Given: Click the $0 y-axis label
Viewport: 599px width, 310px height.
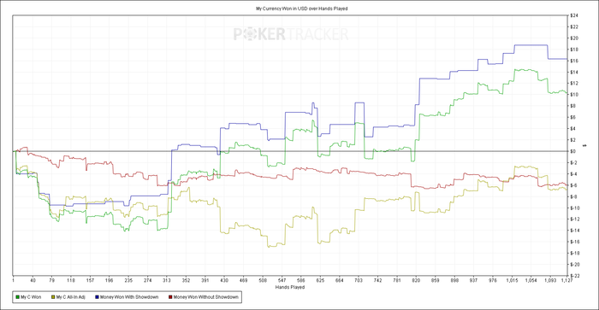Looking at the screenshot, I should tap(573, 151).
